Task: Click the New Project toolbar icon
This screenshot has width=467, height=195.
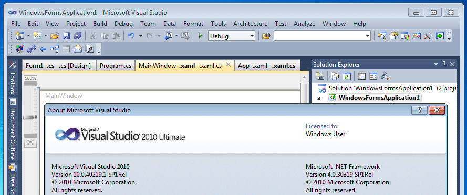Action: [19, 36]
